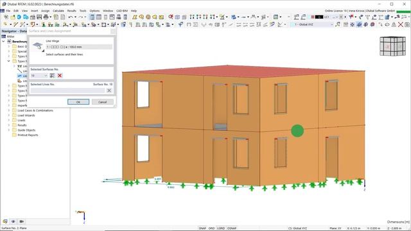Image resolution: width=411 pixels, height=231 pixels.
Task: Toggle SNAP in the status bar
Action: tap(202, 228)
